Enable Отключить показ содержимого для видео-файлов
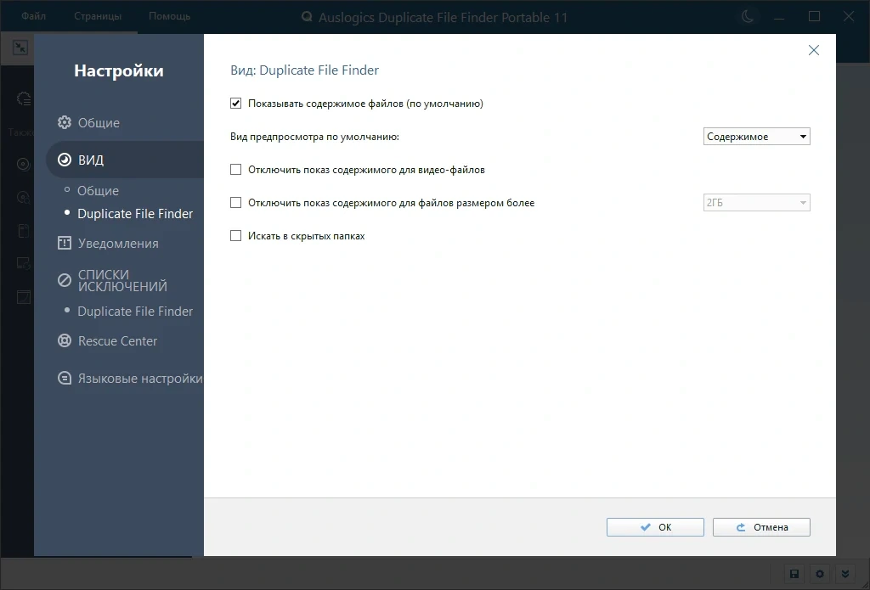 236,170
